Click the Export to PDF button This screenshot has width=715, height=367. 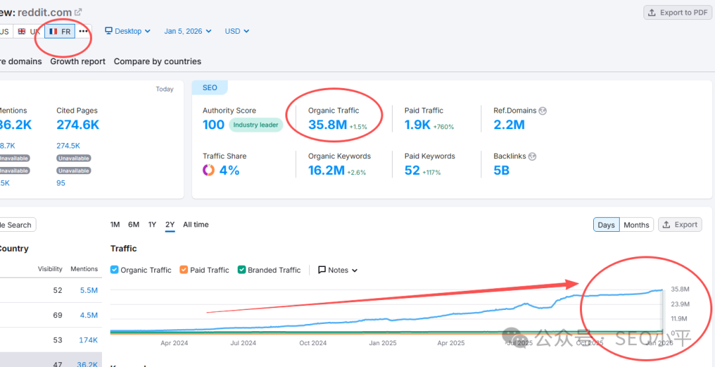click(679, 13)
